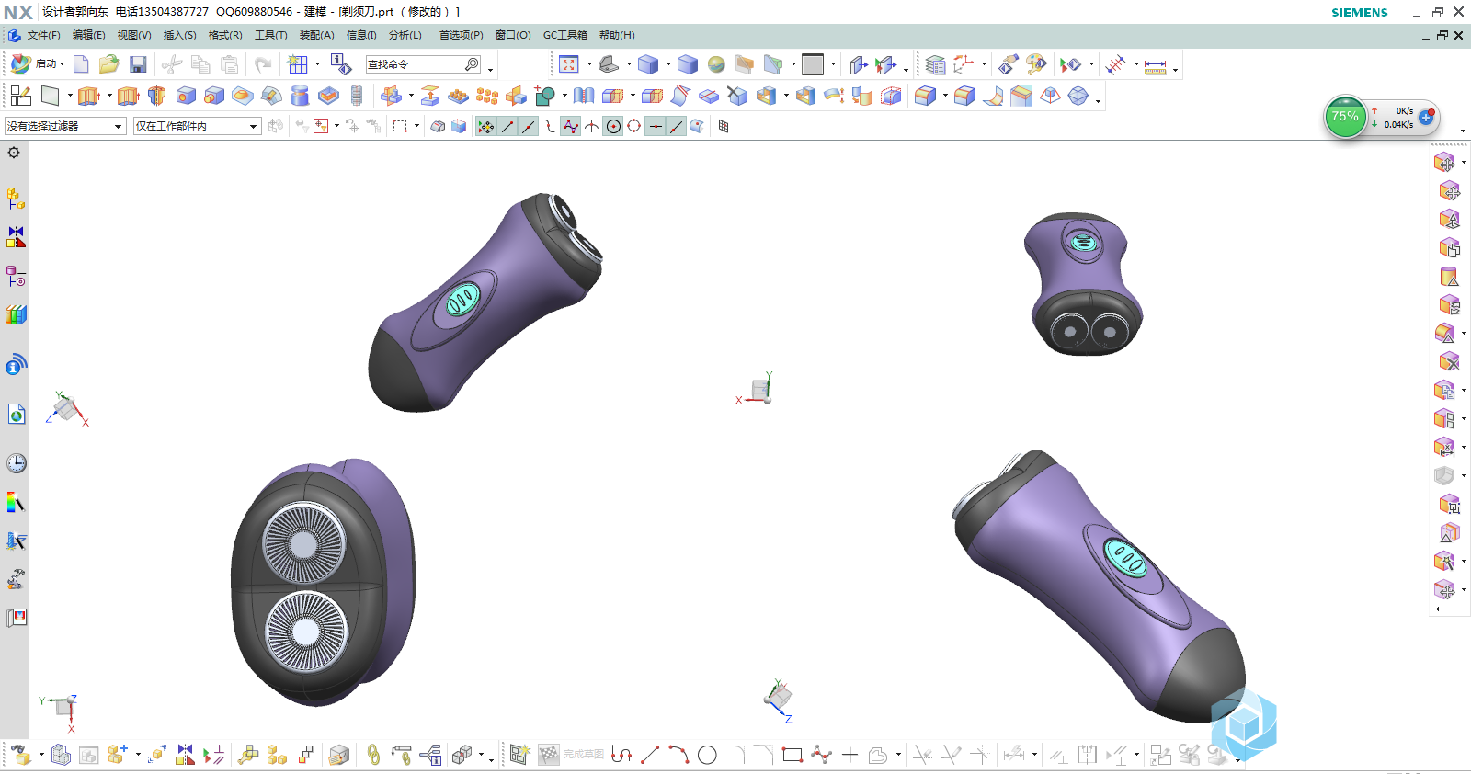This screenshot has height=774, width=1471.
Task: Click the Thread feature icon
Action: click(357, 96)
